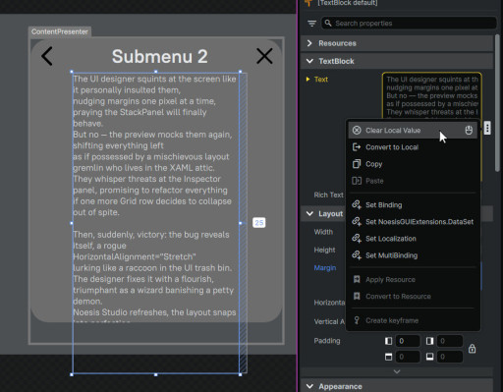Click the Set Binding link icon
The image size is (503, 392).
tap(357, 205)
